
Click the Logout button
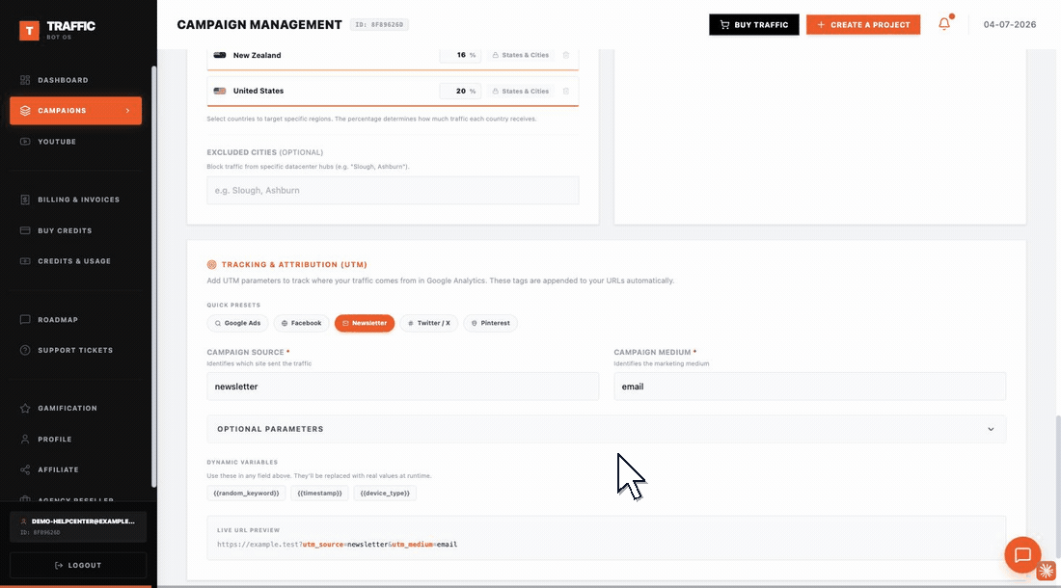tap(78, 565)
